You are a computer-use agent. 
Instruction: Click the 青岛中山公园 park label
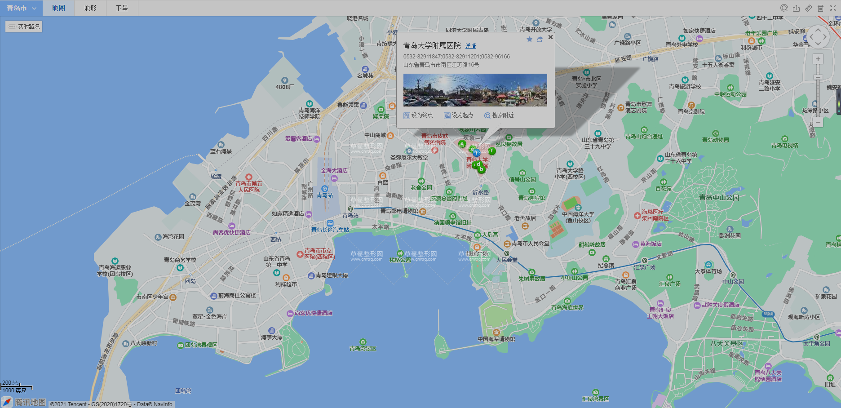coord(719,198)
